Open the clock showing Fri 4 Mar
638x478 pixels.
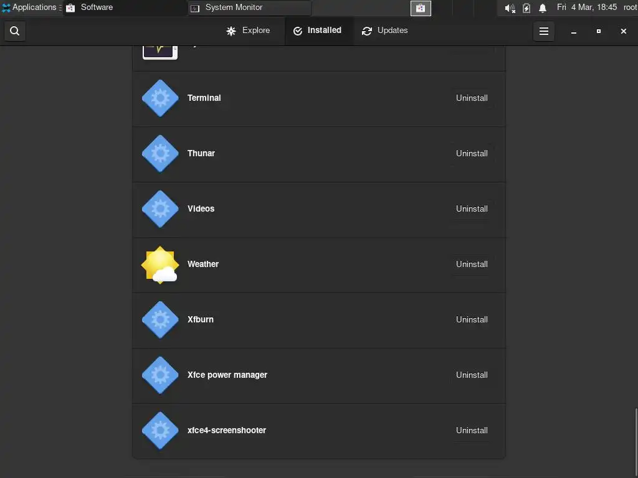(x=587, y=7)
